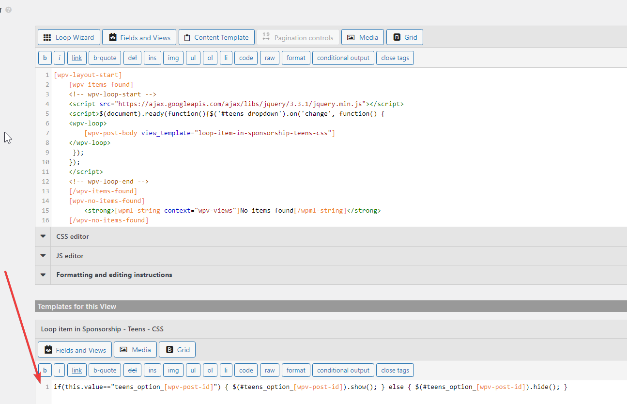Click the <!-- wpv-loop-end --> comment line
627x404 pixels.
tap(108, 182)
